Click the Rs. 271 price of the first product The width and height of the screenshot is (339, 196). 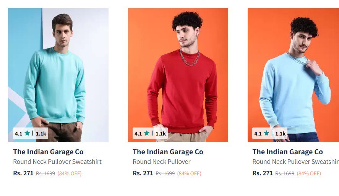point(23,173)
